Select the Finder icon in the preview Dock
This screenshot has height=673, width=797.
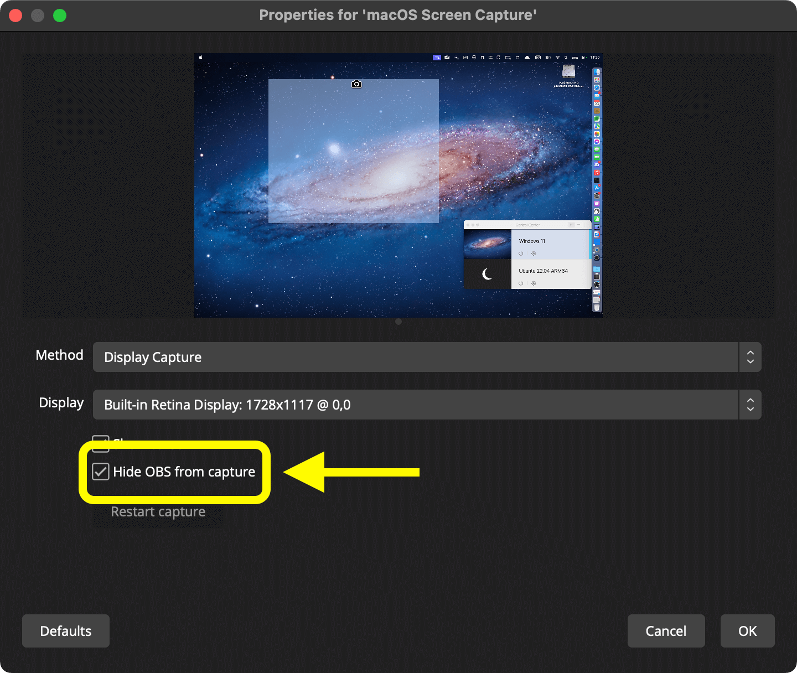coord(597,72)
